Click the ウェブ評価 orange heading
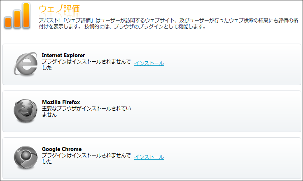The image size is (303, 181). coord(59,9)
